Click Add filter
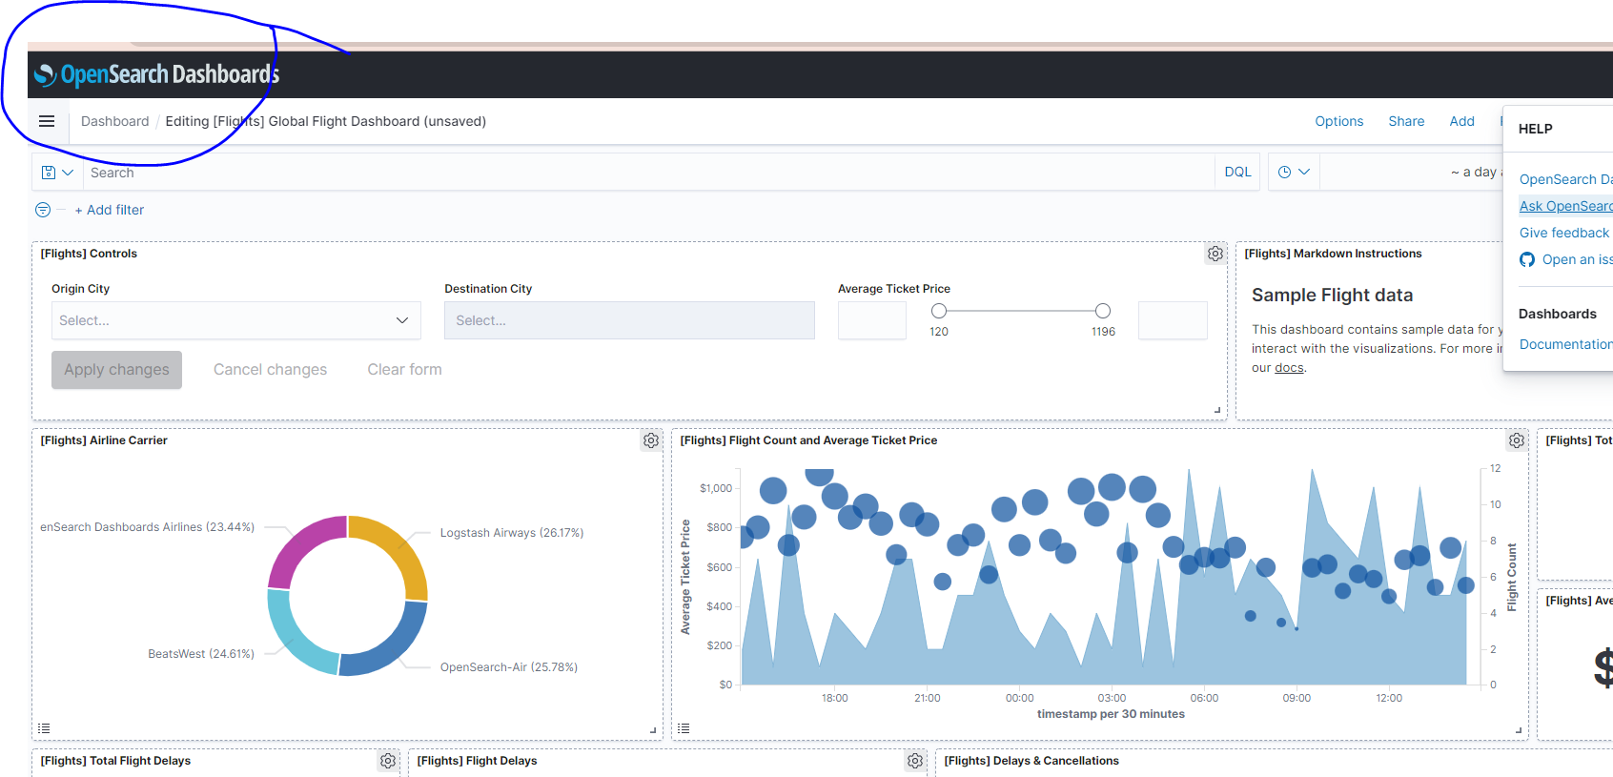The height and width of the screenshot is (777, 1613). (x=110, y=210)
